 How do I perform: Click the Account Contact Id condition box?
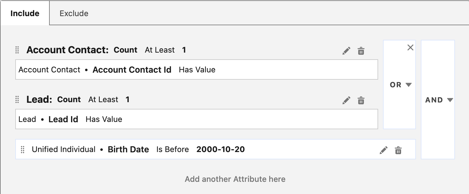click(x=196, y=70)
